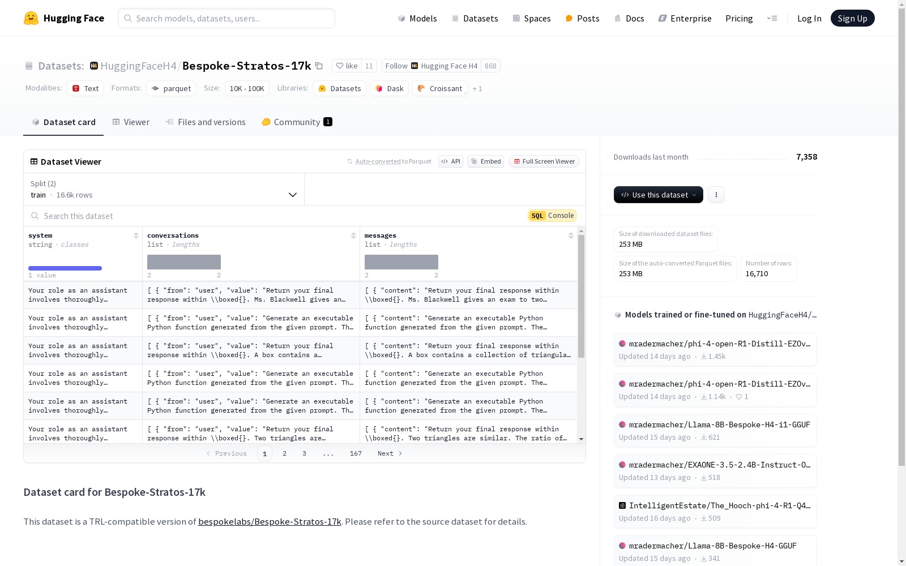Click the Datasets breadcrumb icon
This screenshot has height=566, width=906.
coord(29,66)
